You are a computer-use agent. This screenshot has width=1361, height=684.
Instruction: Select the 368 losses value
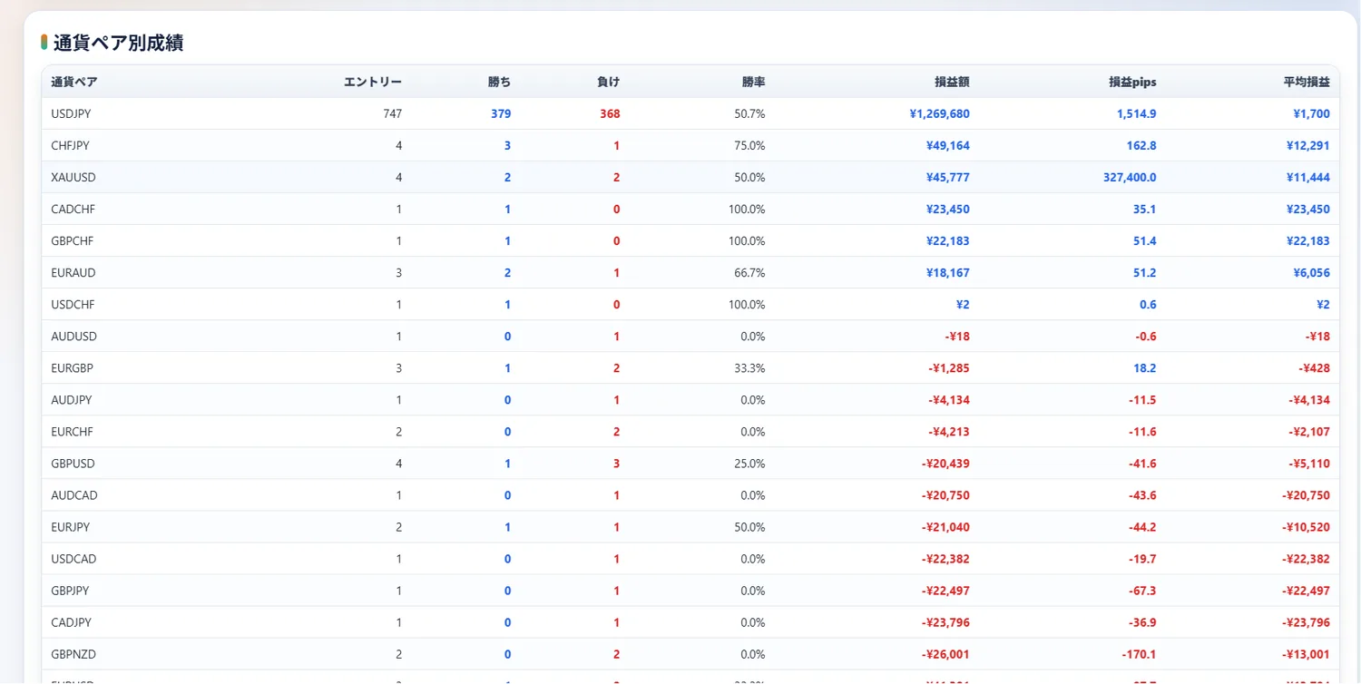610,113
